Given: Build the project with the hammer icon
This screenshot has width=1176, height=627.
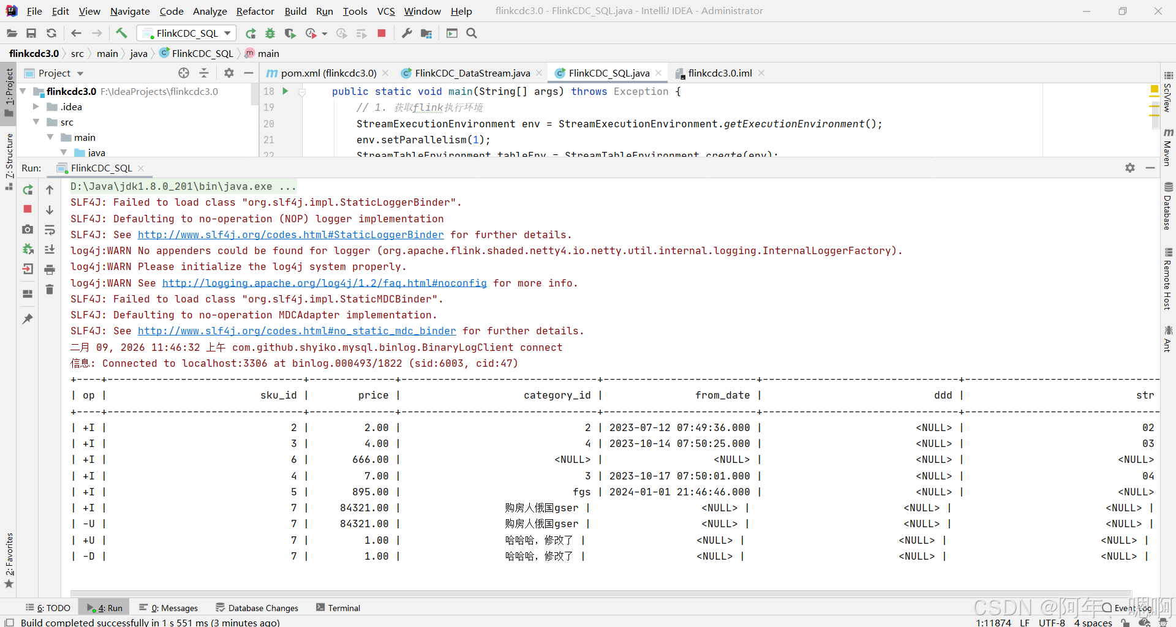Looking at the screenshot, I should point(121,33).
